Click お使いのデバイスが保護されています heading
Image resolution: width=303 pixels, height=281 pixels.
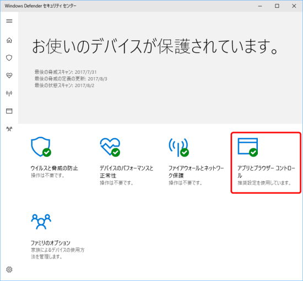pyautogui.click(x=155, y=46)
